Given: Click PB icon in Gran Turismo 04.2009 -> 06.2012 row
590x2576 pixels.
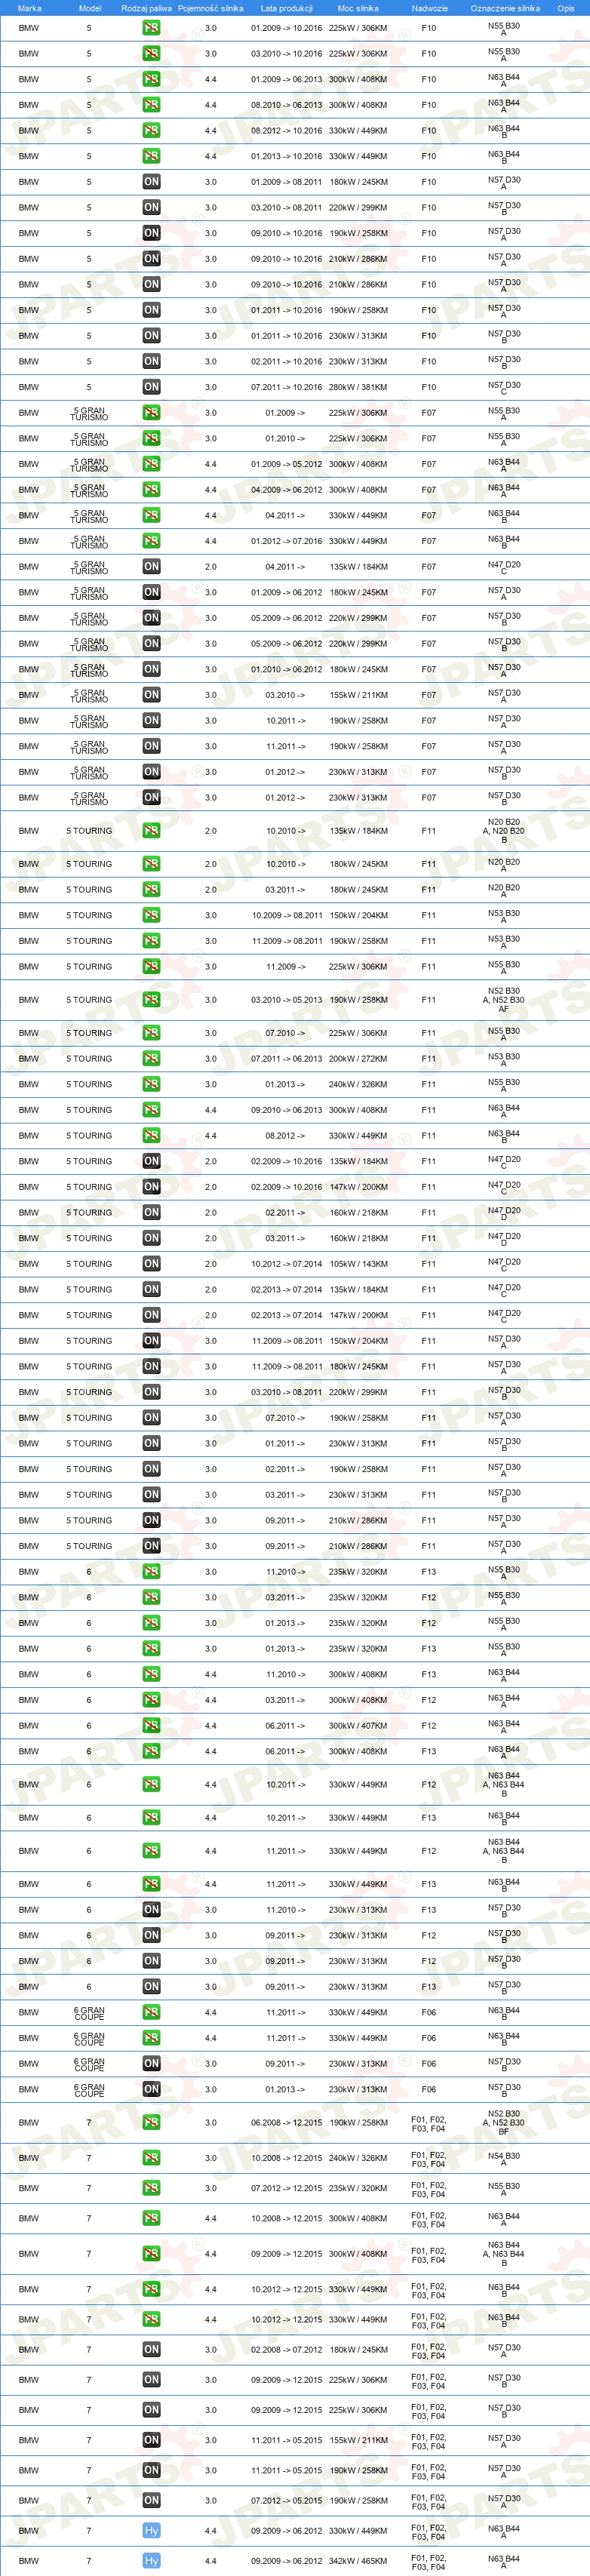Looking at the screenshot, I should pyautogui.click(x=151, y=490).
